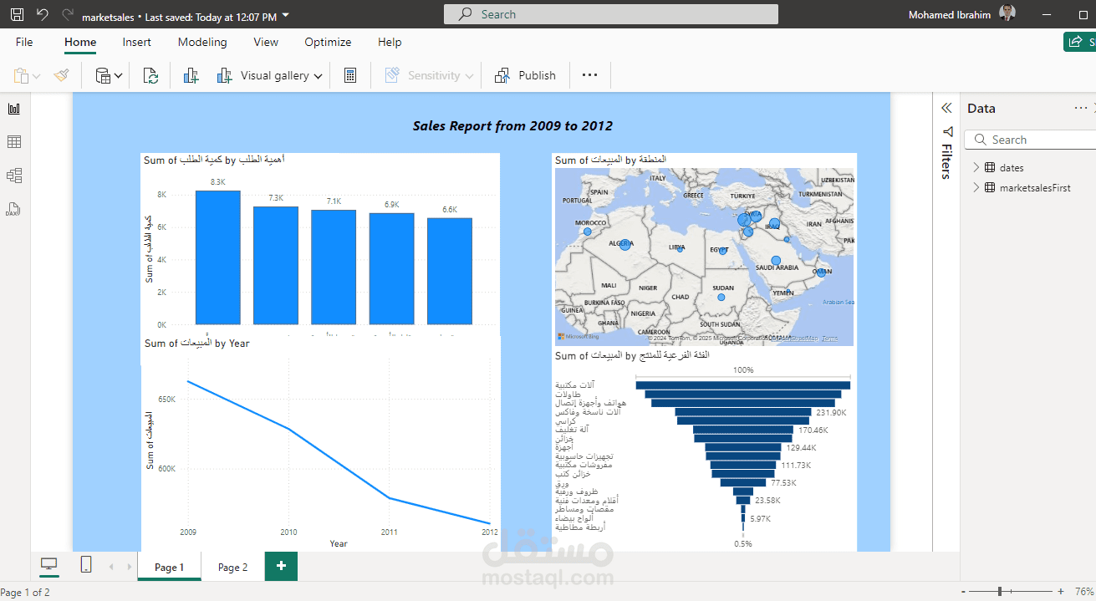Click the marketsalesFirst table name

(x=1035, y=188)
